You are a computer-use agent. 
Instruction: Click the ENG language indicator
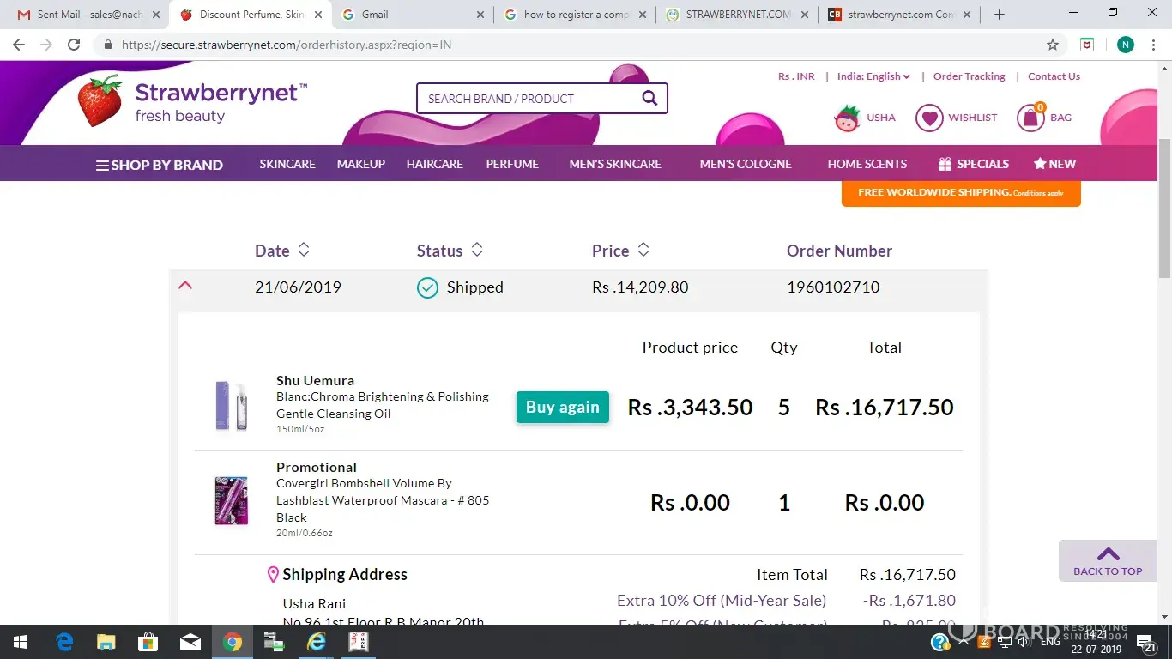[x=1050, y=642]
